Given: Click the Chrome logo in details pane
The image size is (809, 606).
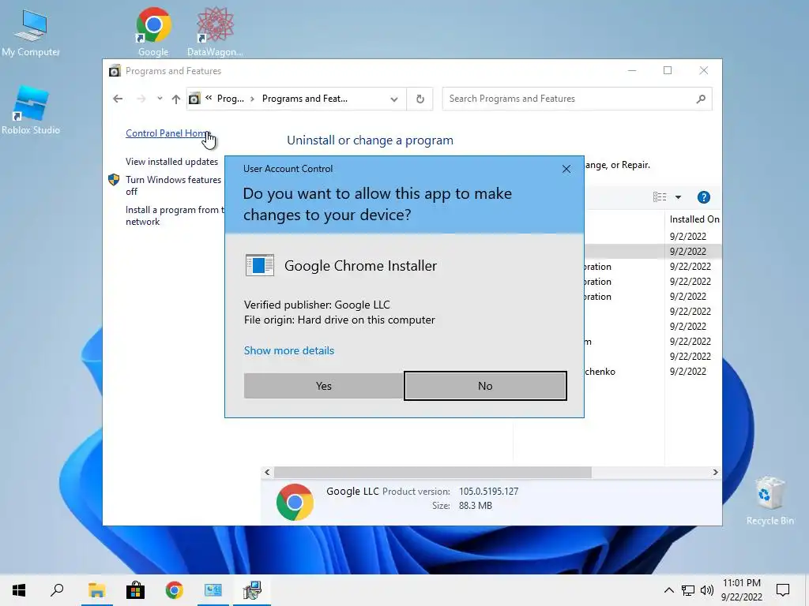Looking at the screenshot, I should click(x=295, y=502).
